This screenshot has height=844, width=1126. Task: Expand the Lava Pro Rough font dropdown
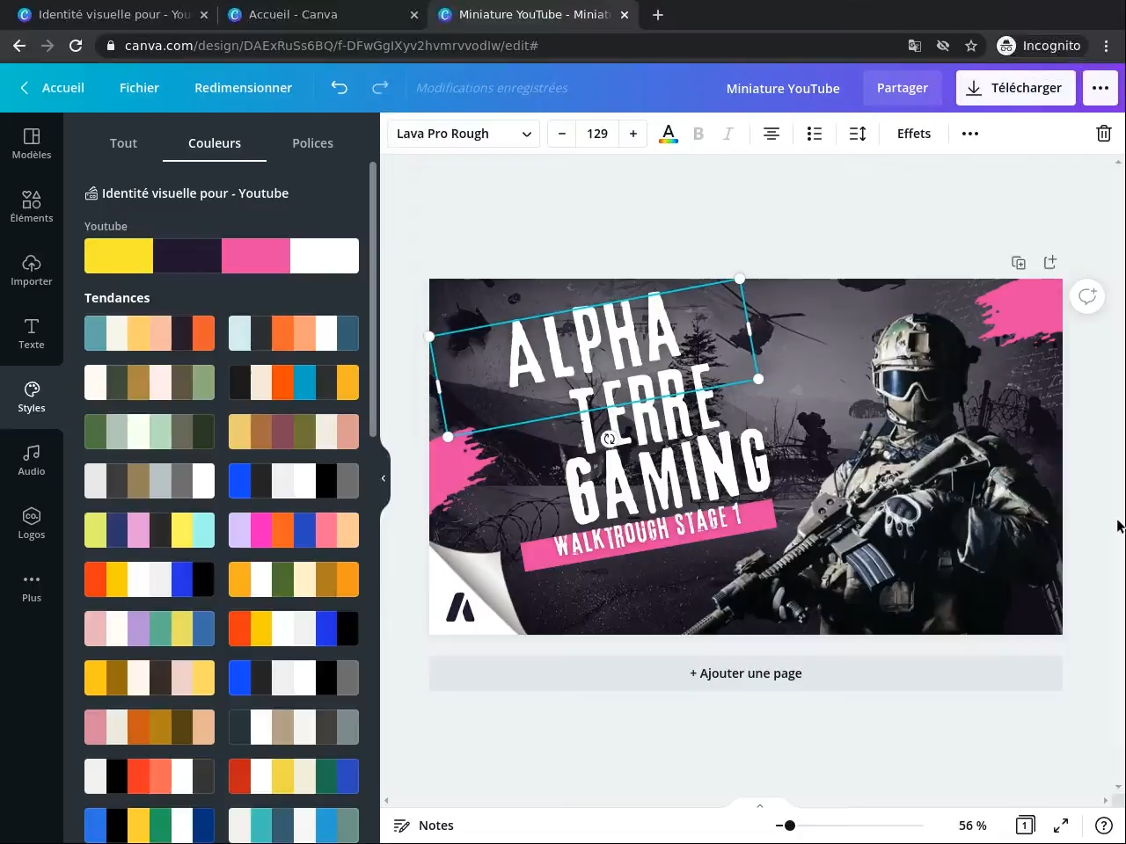coord(464,134)
